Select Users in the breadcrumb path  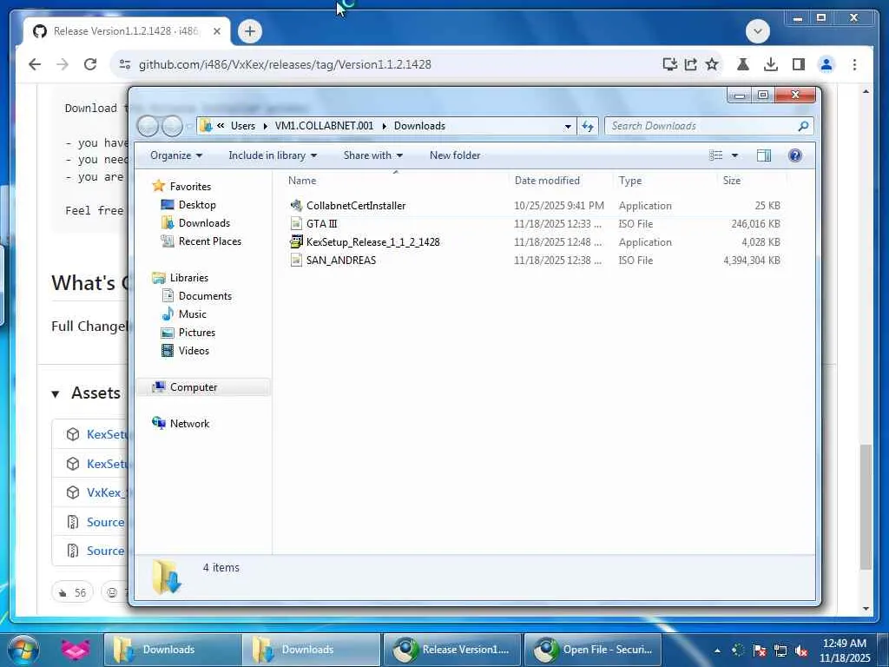[x=243, y=126]
